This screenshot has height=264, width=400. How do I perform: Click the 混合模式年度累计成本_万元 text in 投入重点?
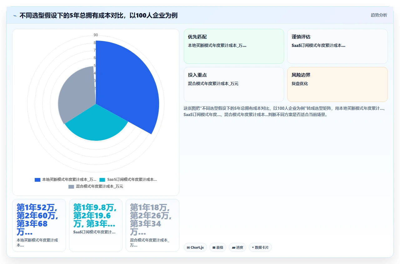(x=213, y=84)
